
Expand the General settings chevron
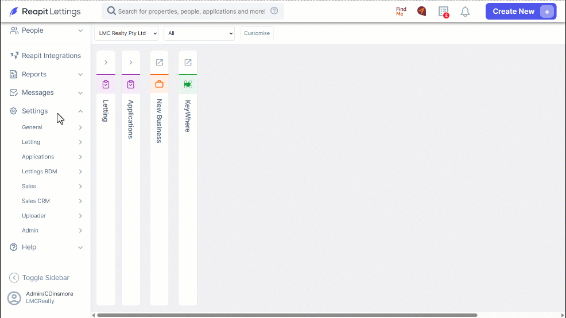(80, 127)
